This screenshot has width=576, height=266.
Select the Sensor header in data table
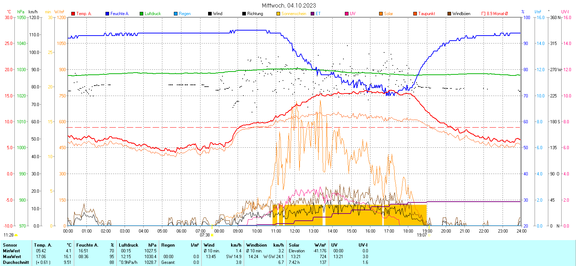tap(10, 245)
